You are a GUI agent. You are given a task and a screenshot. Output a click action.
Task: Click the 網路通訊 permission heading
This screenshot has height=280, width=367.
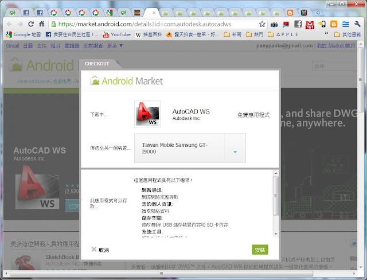click(152, 190)
